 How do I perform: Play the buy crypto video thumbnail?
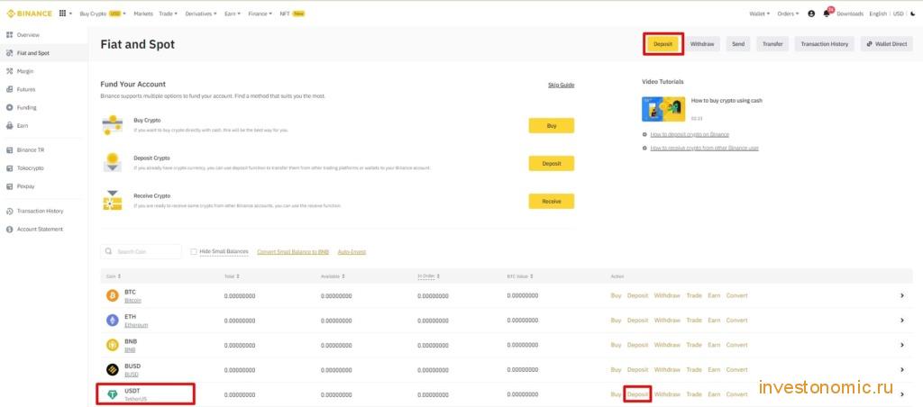(x=663, y=109)
